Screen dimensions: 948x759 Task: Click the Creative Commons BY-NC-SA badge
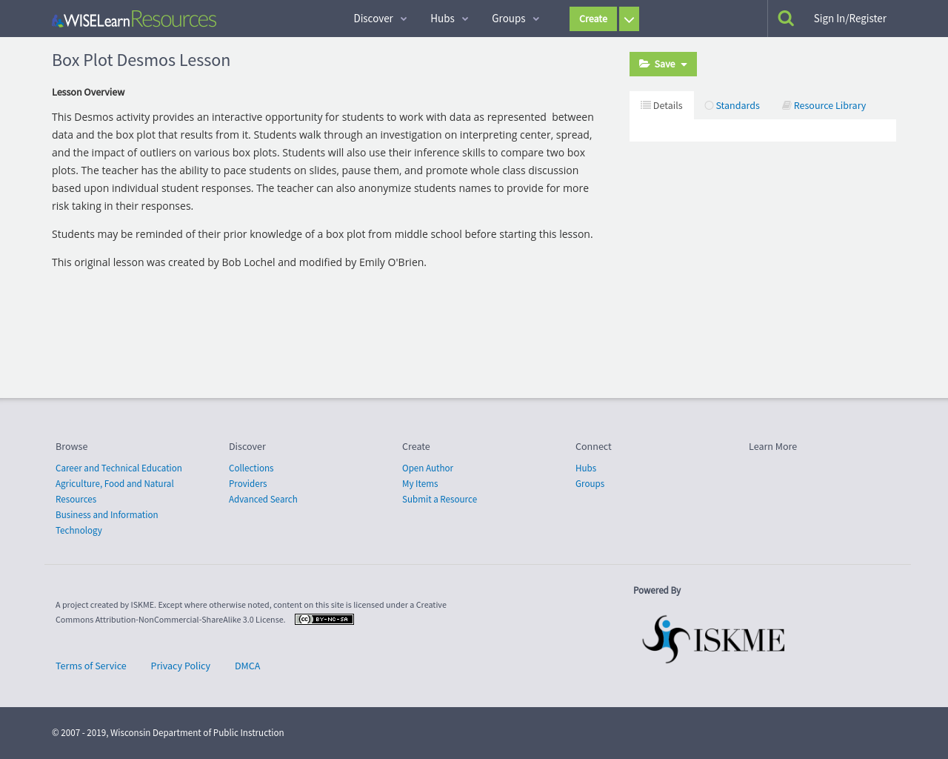click(x=324, y=620)
